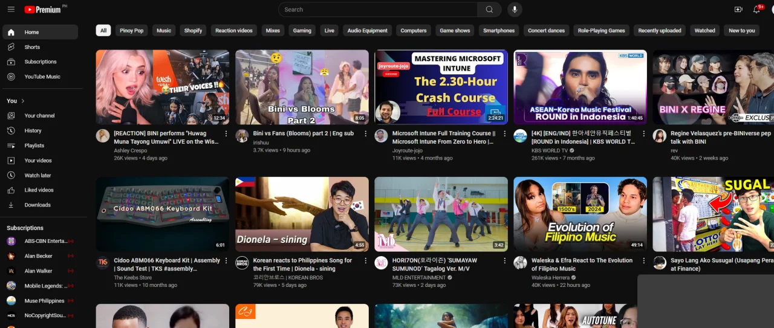Screen dimensions: 774x328
Task: Open Watch later in sidebar
Action: pos(40,175)
